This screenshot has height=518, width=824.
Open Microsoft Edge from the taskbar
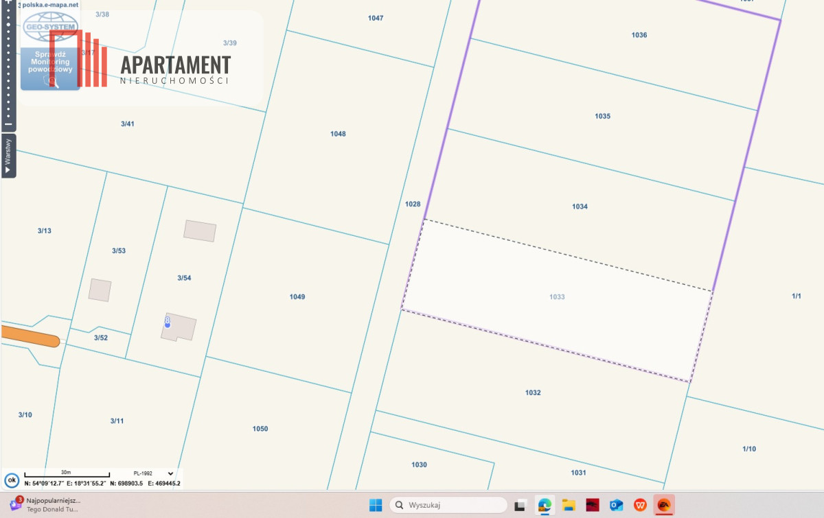(x=545, y=506)
